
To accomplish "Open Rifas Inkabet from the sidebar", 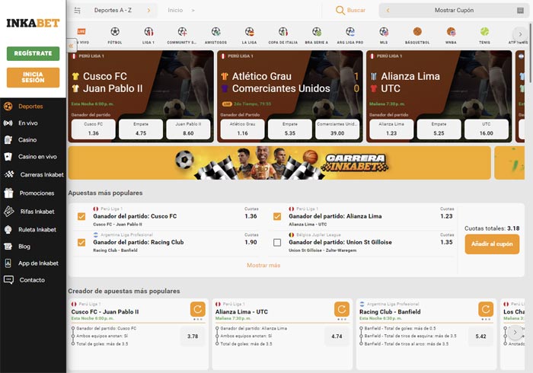I will click(x=33, y=212).
